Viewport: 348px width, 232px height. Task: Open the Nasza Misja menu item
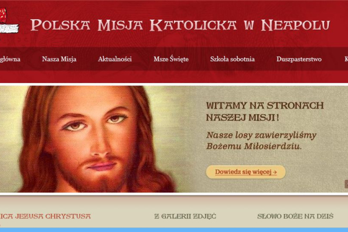tap(59, 59)
